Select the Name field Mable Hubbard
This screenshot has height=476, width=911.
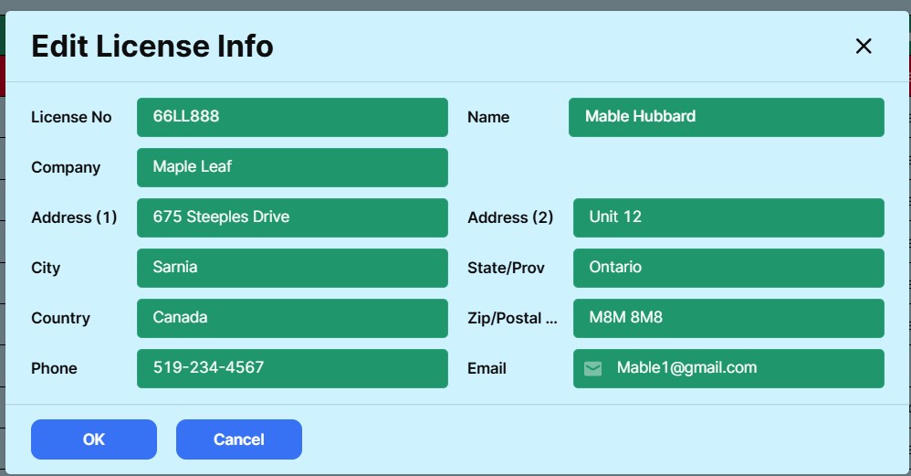pyautogui.click(x=727, y=118)
